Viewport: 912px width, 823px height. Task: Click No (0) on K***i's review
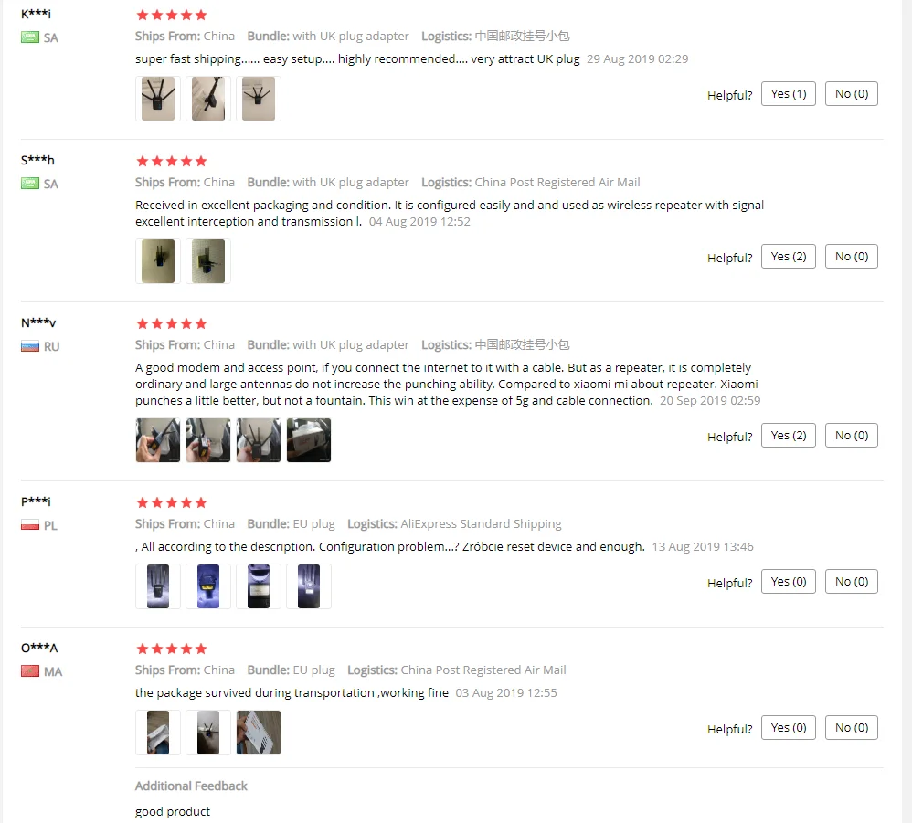point(851,94)
